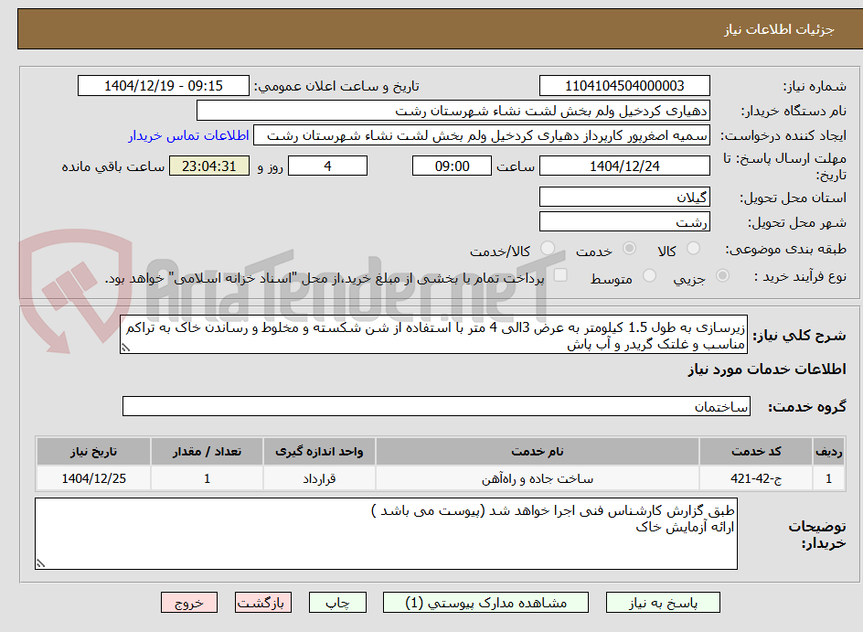Click need date cell 1404/12/25
The height and width of the screenshot is (632, 863).
click(93, 478)
